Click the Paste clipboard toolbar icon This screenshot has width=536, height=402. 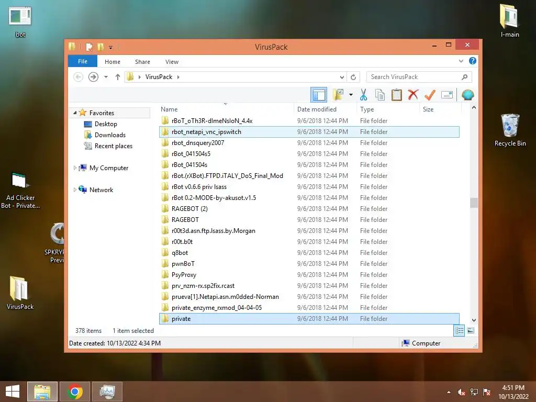(x=397, y=95)
